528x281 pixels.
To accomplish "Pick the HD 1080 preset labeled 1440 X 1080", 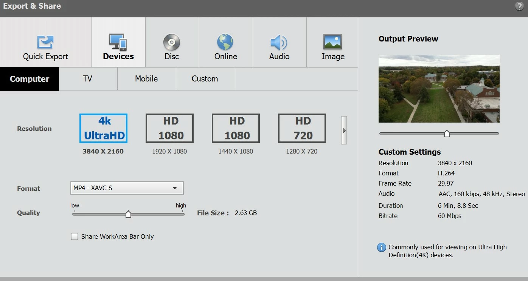I will coord(236,128).
